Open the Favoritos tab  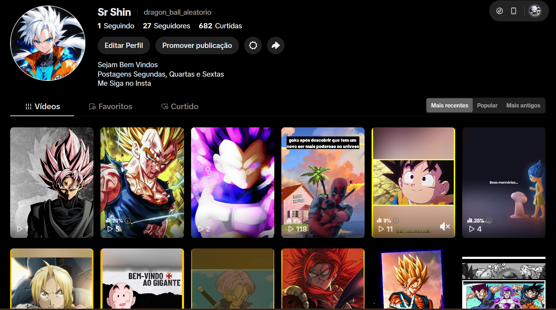[x=111, y=106]
